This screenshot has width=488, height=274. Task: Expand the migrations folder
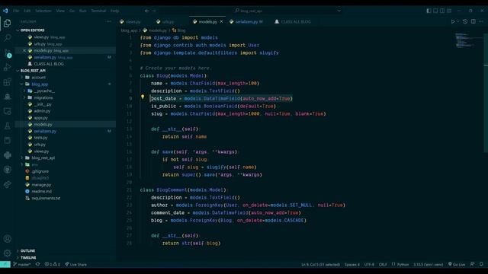43,97
